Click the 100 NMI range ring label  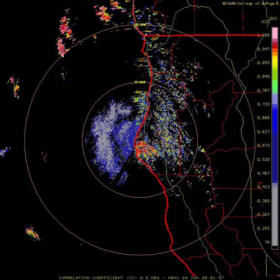pos(140,25)
